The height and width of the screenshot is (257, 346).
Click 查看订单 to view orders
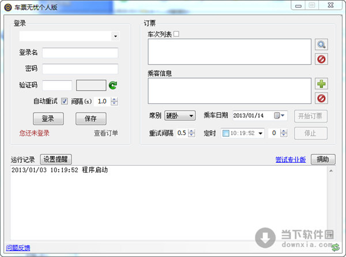click(106, 133)
